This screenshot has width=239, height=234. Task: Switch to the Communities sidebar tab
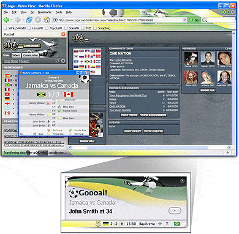(x=30, y=55)
